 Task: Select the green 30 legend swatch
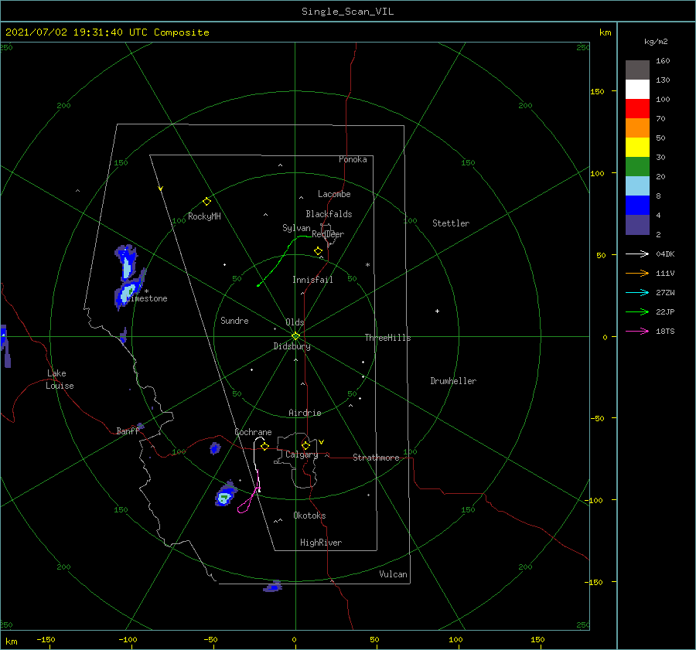pos(637,166)
